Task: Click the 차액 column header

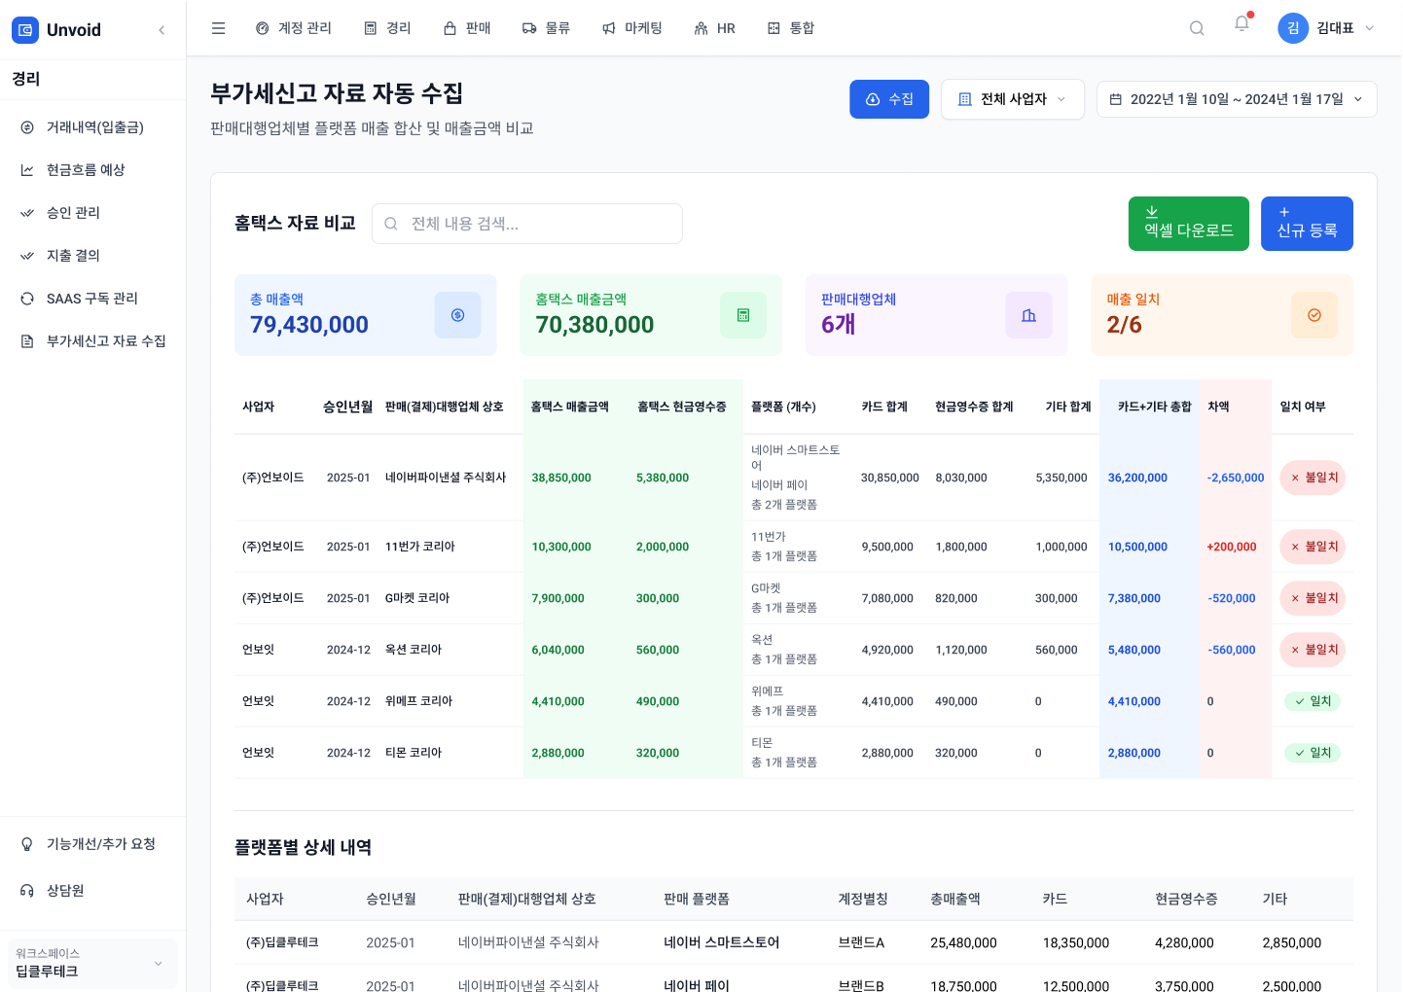Action: pos(1218,407)
